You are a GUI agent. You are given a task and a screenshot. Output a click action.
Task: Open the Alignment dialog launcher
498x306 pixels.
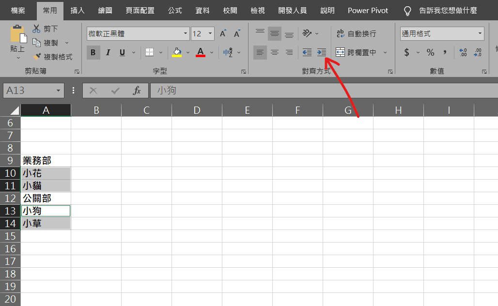click(390, 72)
